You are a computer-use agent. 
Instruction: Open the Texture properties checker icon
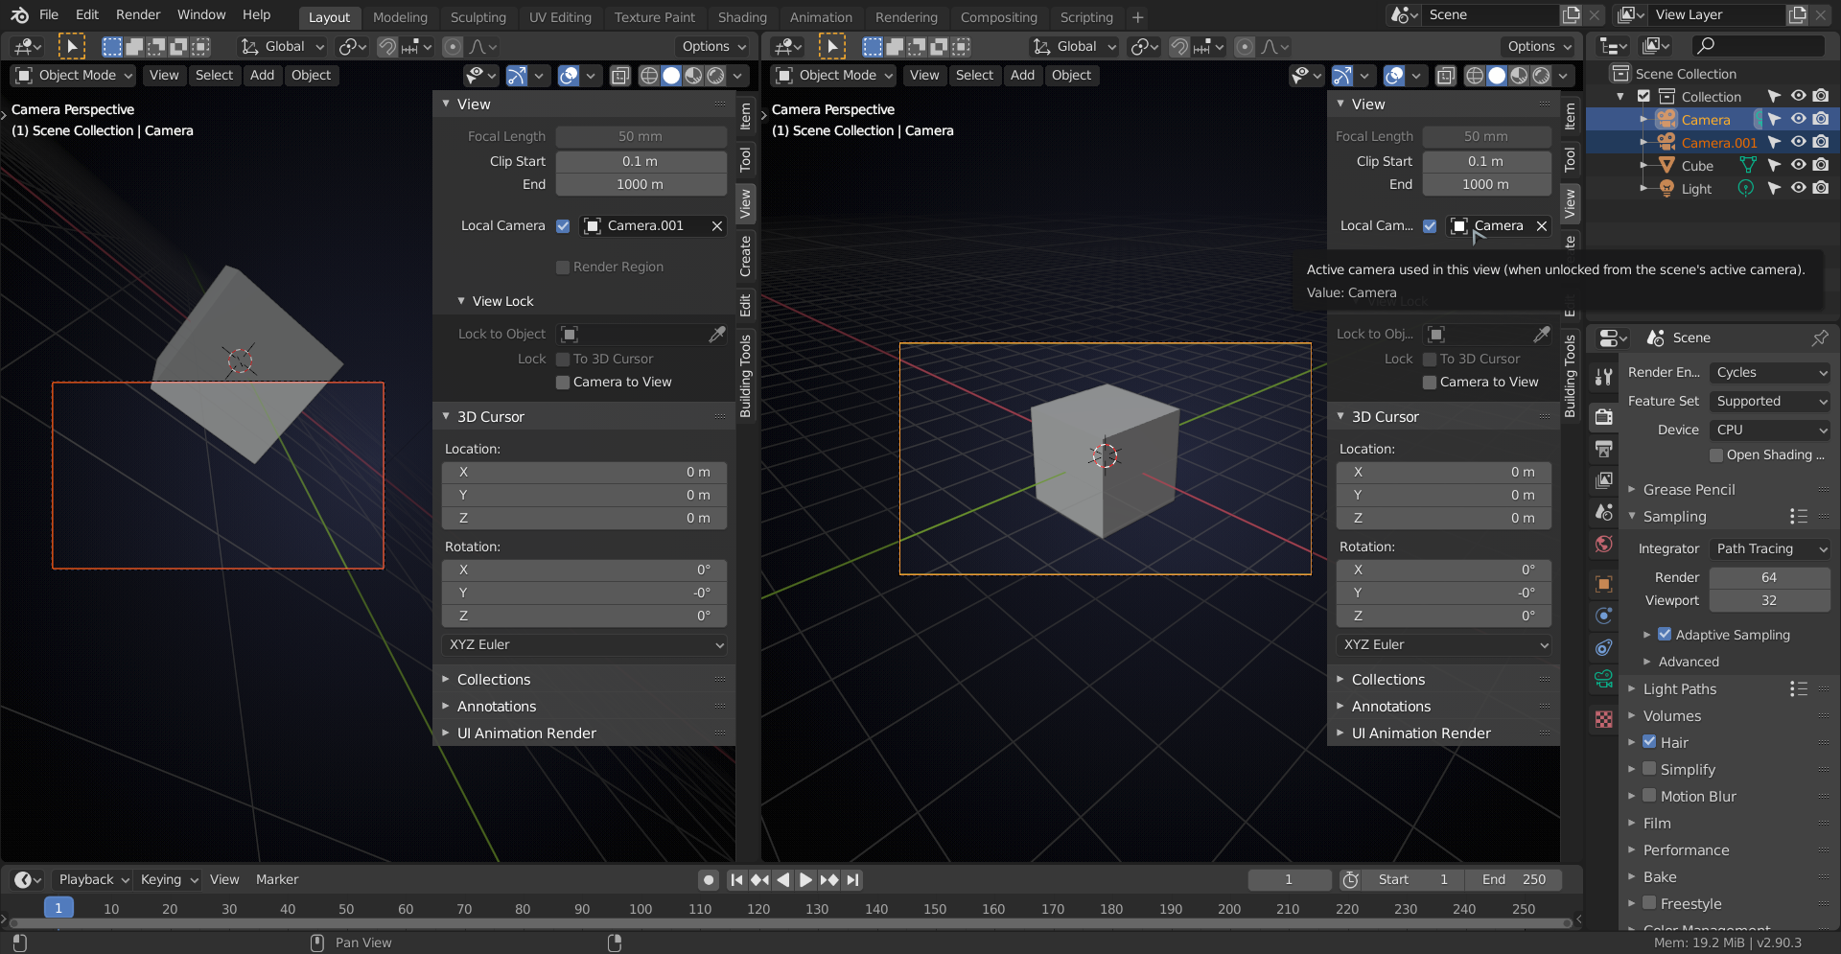click(1603, 720)
